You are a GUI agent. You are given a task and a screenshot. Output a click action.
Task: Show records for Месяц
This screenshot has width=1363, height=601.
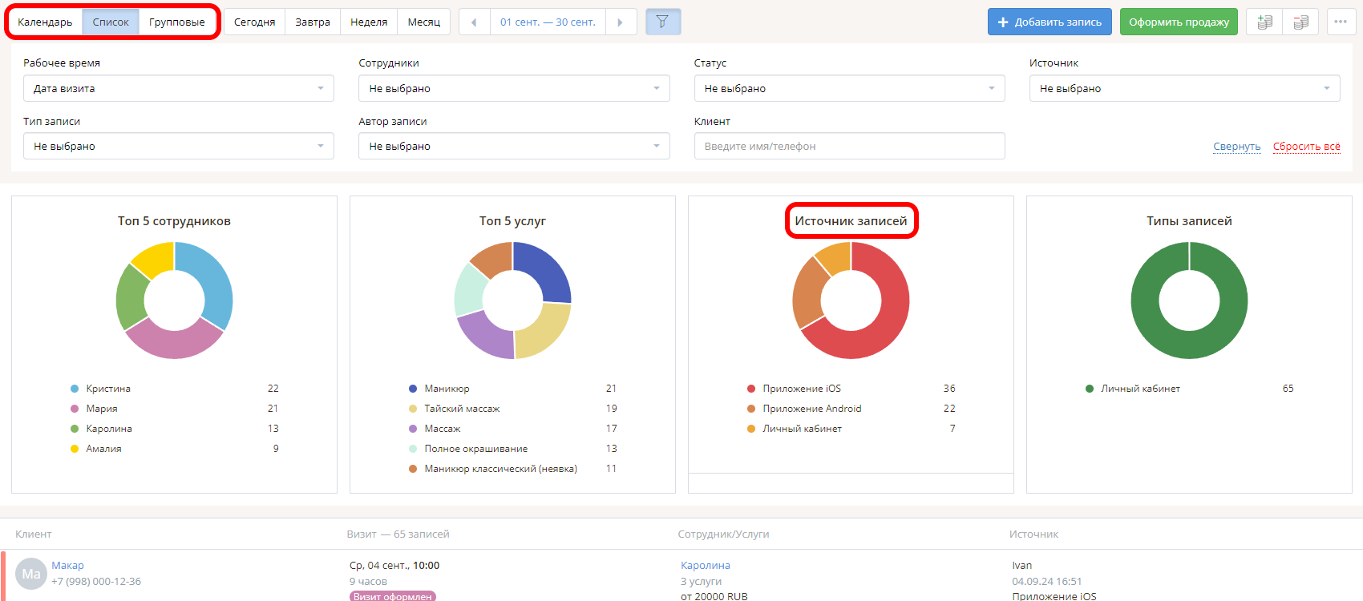tap(424, 22)
